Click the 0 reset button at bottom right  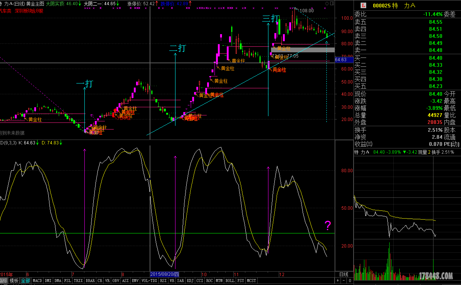point(350,281)
